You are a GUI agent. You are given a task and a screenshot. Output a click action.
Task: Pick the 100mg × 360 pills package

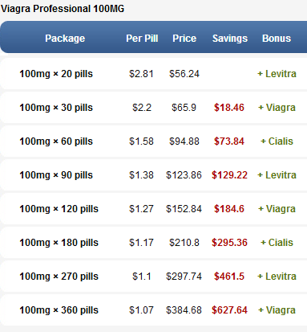154,310
